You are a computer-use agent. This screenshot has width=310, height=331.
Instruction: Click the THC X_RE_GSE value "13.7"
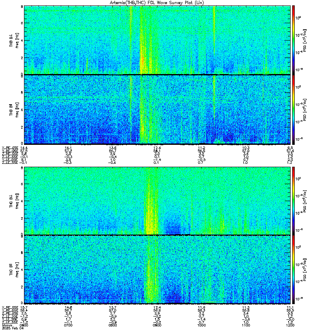click(x=113, y=307)
